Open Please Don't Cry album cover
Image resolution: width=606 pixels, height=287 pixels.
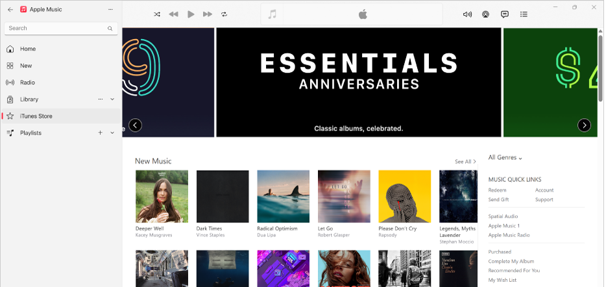(405, 197)
